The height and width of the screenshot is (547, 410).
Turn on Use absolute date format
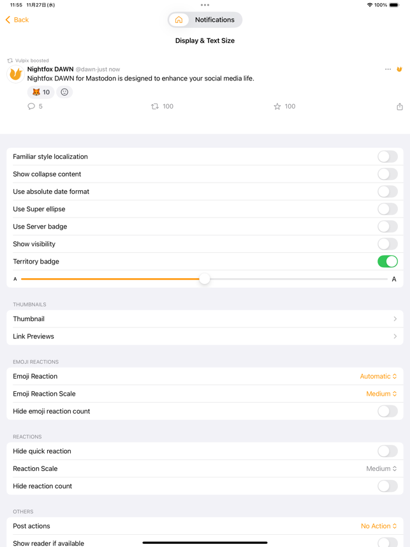(x=387, y=191)
